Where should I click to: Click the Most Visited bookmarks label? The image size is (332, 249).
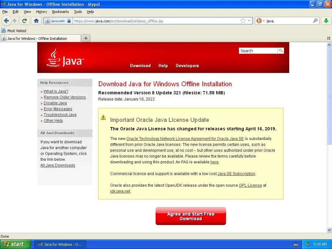(17, 31)
